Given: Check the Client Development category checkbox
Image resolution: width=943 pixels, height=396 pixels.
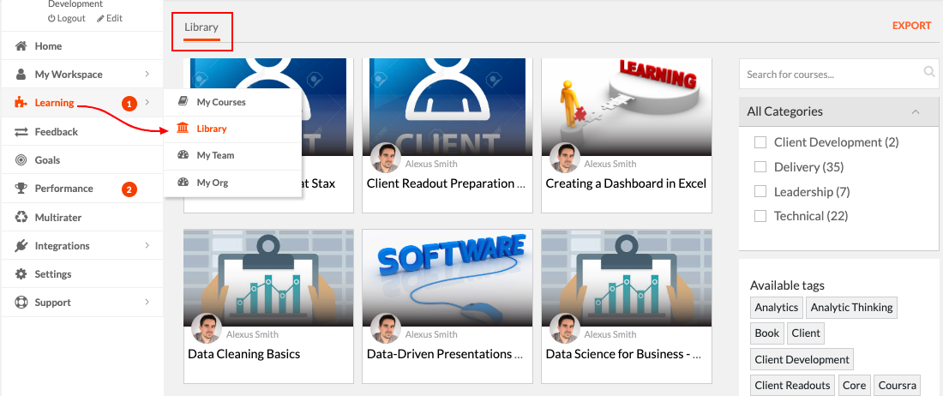Looking at the screenshot, I should pyautogui.click(x=760, y=142).
